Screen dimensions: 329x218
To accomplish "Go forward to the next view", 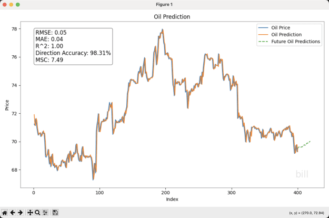I will coord(20,213).
